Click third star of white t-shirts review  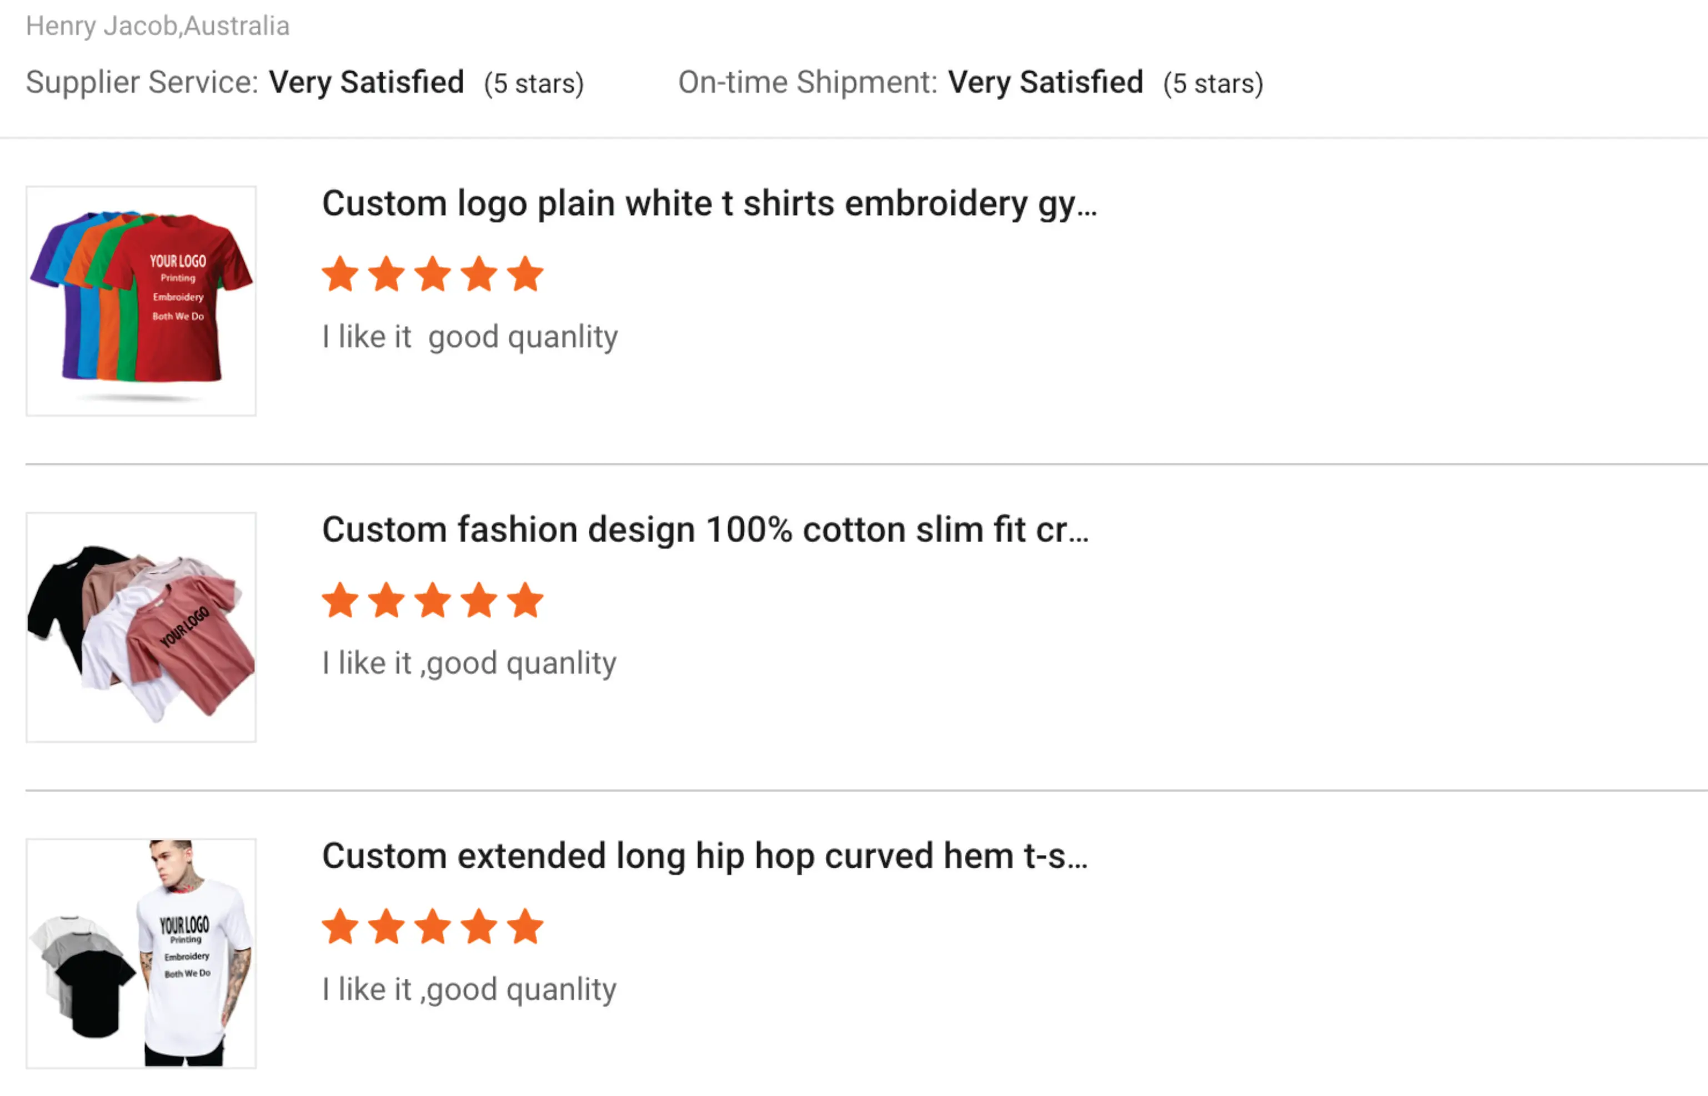433,275
